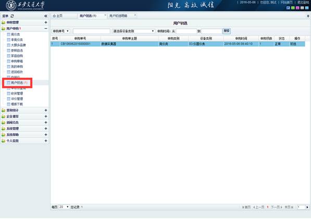Screen dimensions: 311x219
Task: Click 初选 action link in the table row
Action: click(x=293, y=44)
